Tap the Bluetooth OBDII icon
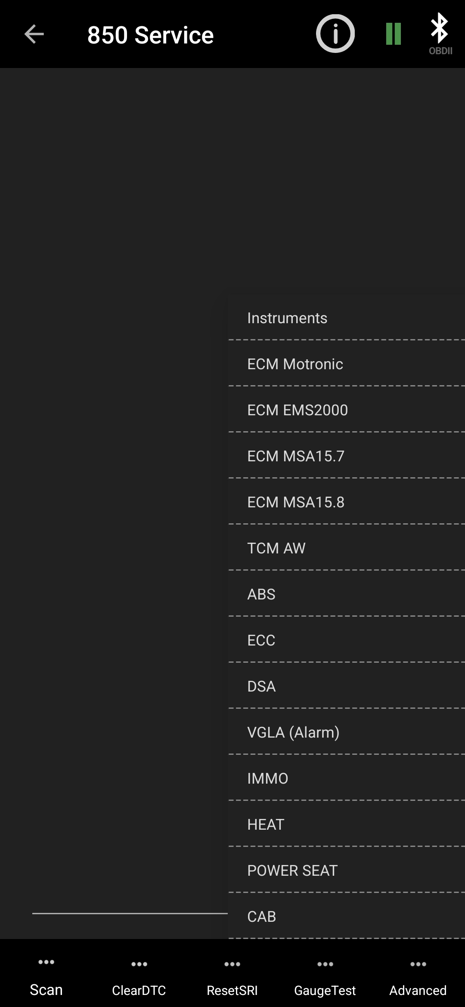 pos(440,34)
